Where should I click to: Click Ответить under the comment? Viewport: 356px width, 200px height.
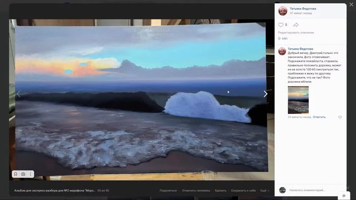[x=319, y=117]
